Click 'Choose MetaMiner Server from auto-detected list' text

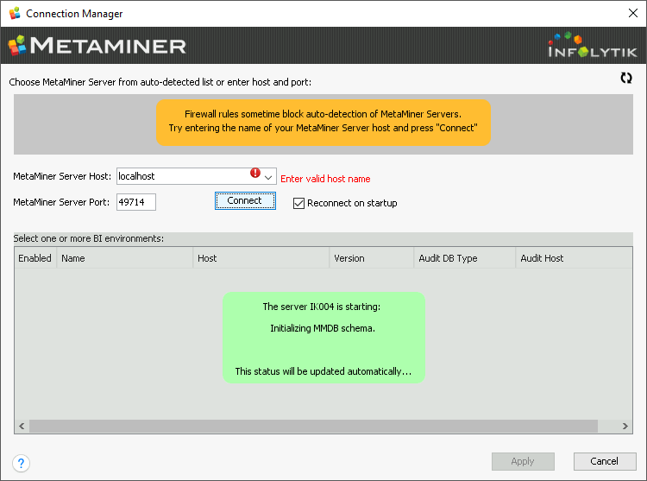[160, 82]
